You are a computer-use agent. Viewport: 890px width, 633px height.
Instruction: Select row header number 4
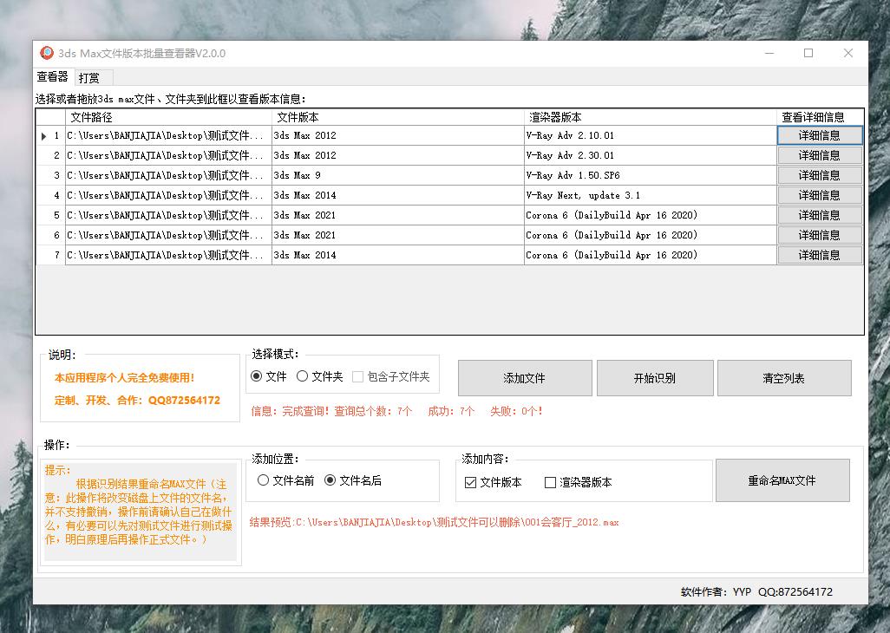pyautogui.click(x=51, y=195)
